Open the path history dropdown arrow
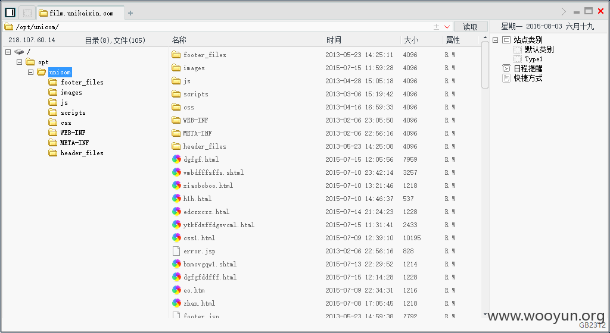The image size is (610, 333). click(447, 27)
